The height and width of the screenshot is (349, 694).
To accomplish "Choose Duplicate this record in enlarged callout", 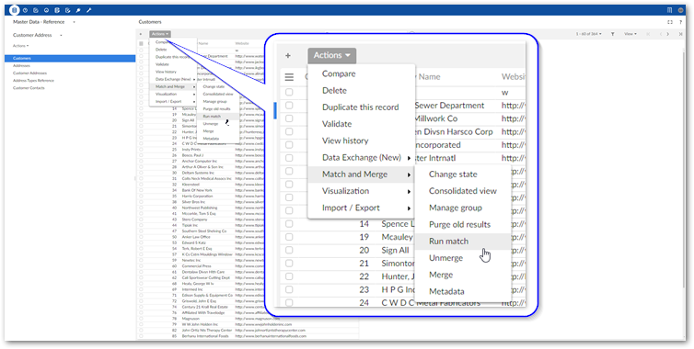I will point(361,107).
